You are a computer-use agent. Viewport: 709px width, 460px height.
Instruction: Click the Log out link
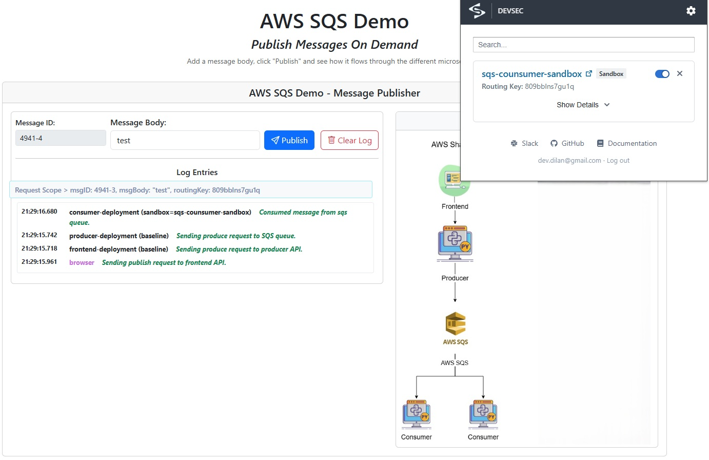point(618,161)
